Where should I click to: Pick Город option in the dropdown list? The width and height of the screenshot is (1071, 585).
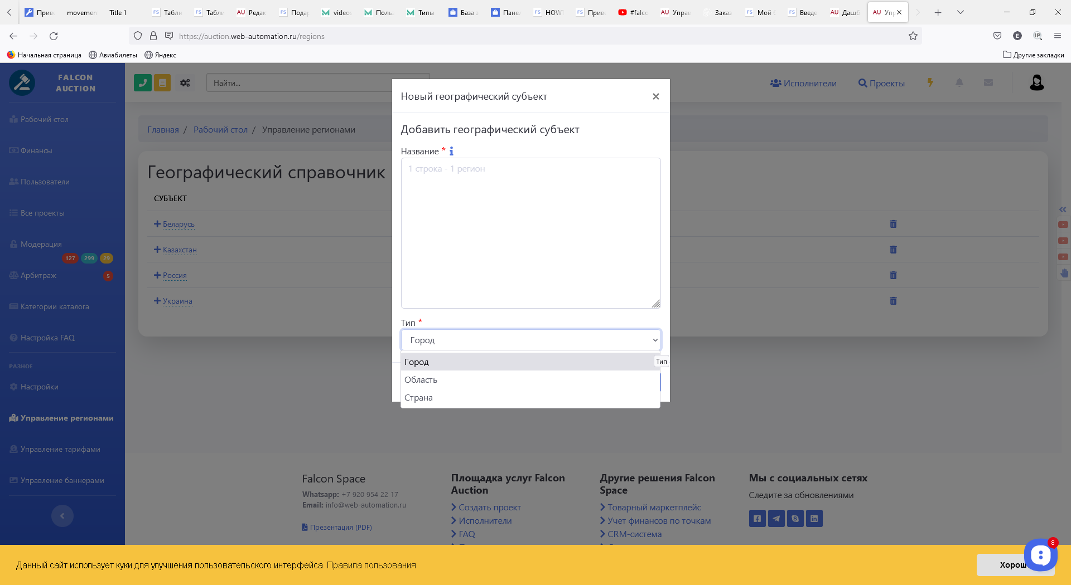(x=417, y=362)
